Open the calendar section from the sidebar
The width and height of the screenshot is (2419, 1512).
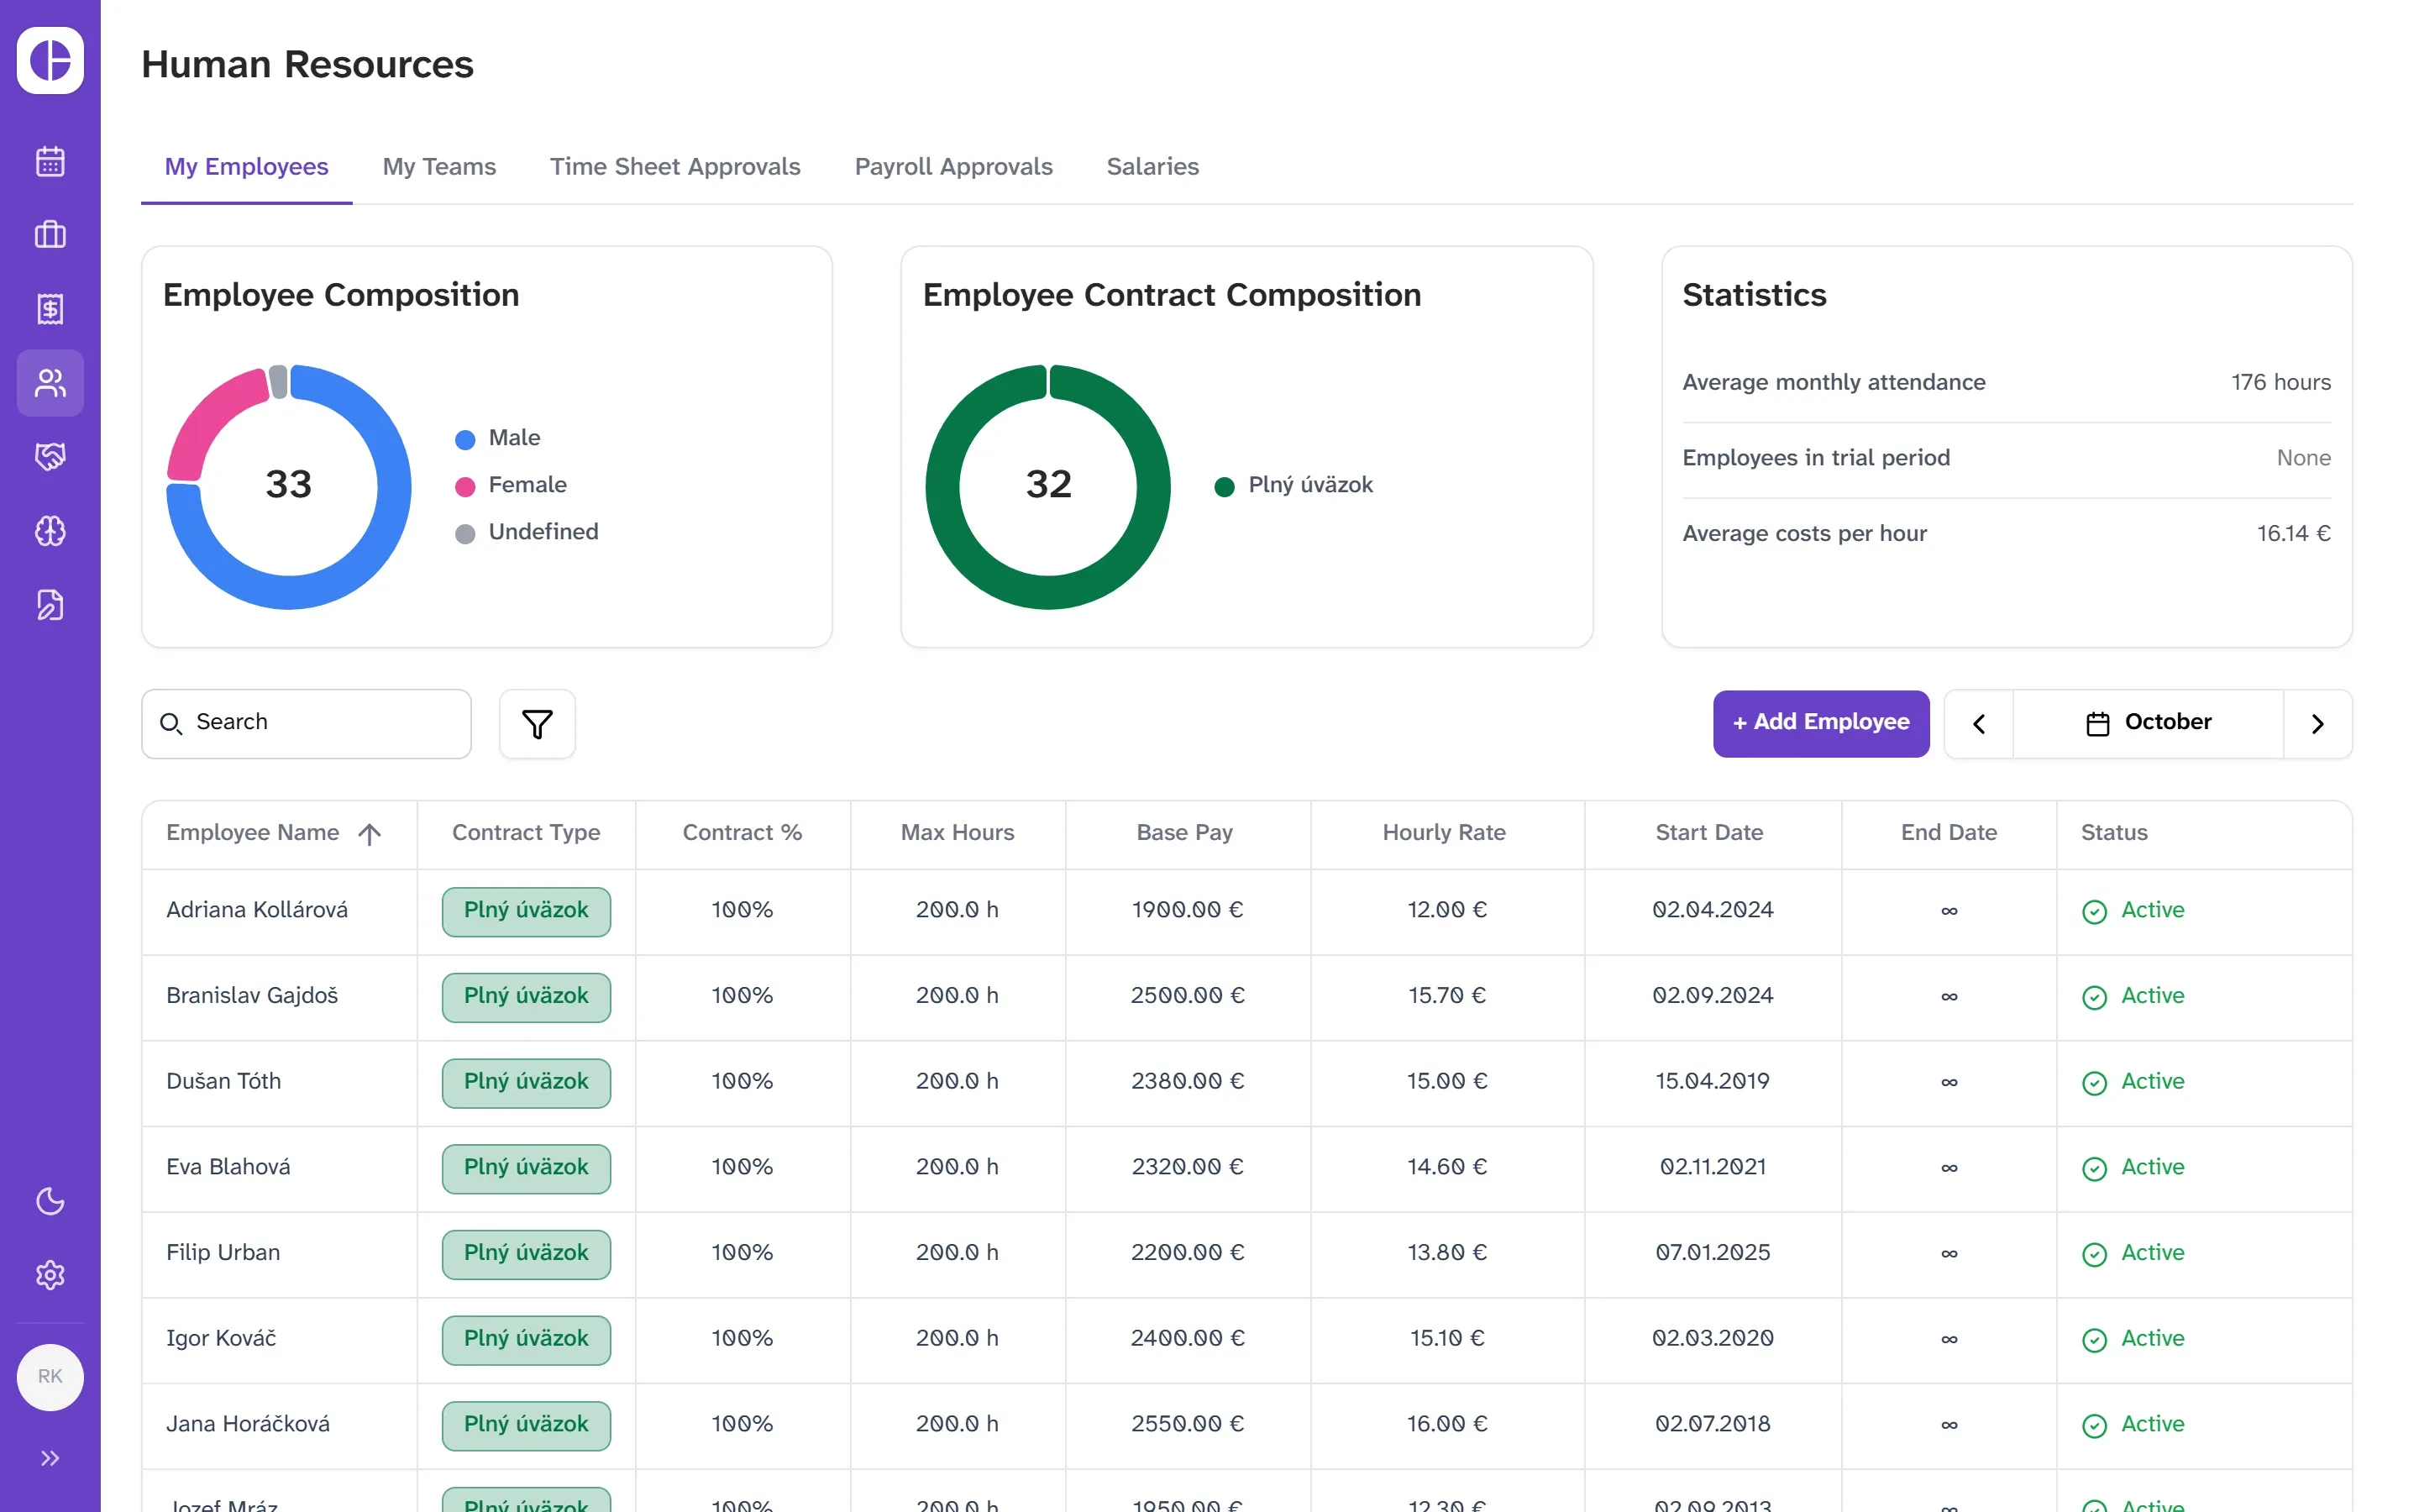tap(50, 161)
